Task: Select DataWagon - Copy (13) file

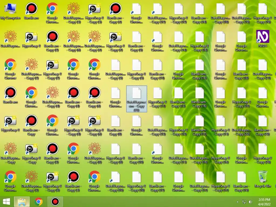Action: point(157,125)
